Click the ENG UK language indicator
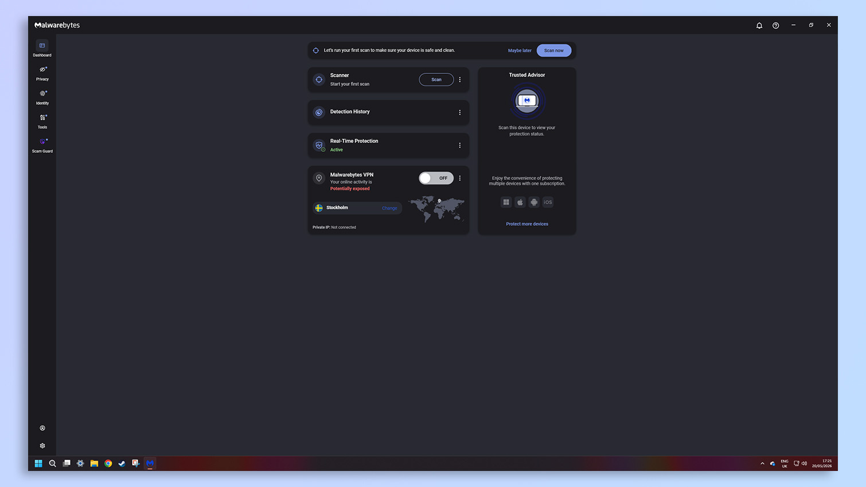This screenshot has height=487, width=866. click(x=785, y=464)
